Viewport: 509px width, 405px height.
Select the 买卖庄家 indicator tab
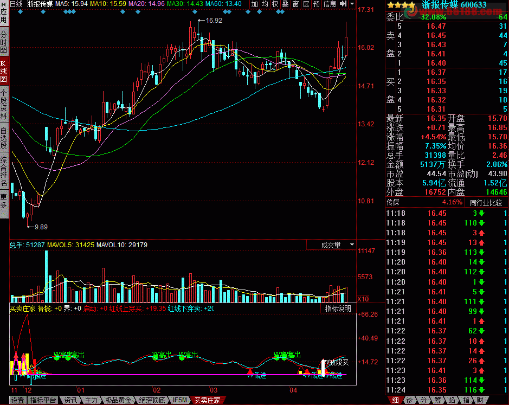point(207,401)
